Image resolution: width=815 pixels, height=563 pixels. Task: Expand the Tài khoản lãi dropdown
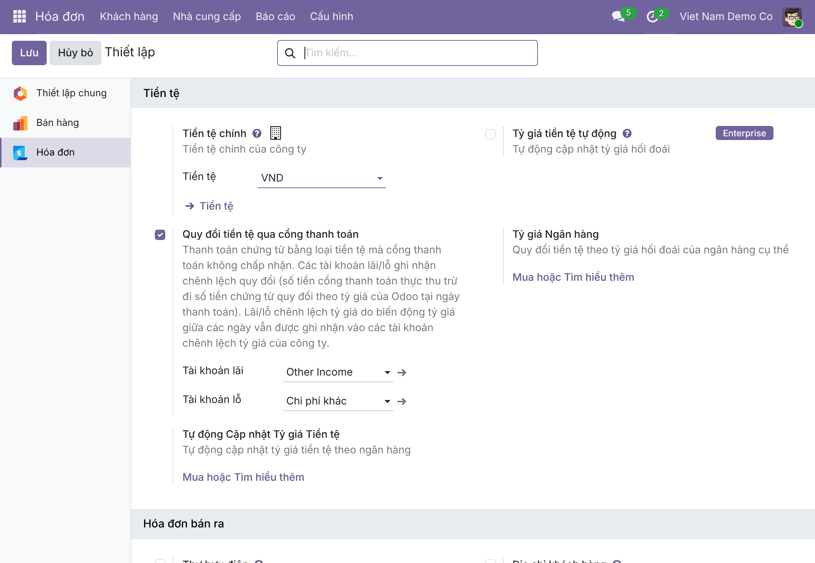point(338,372)
